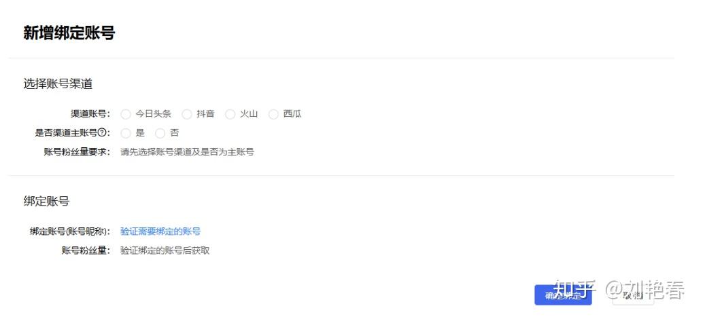Open the 验证需要绑定的账号 link
The image size is (703, 319).
point(160,231)
